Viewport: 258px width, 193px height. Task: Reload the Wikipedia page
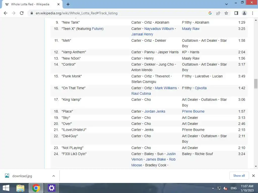click(22, 13)
